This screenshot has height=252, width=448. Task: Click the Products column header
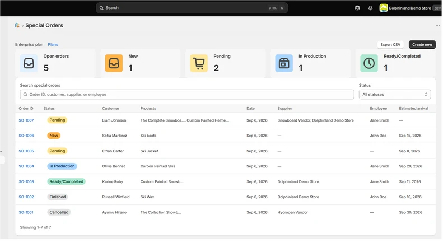[148, 109]
